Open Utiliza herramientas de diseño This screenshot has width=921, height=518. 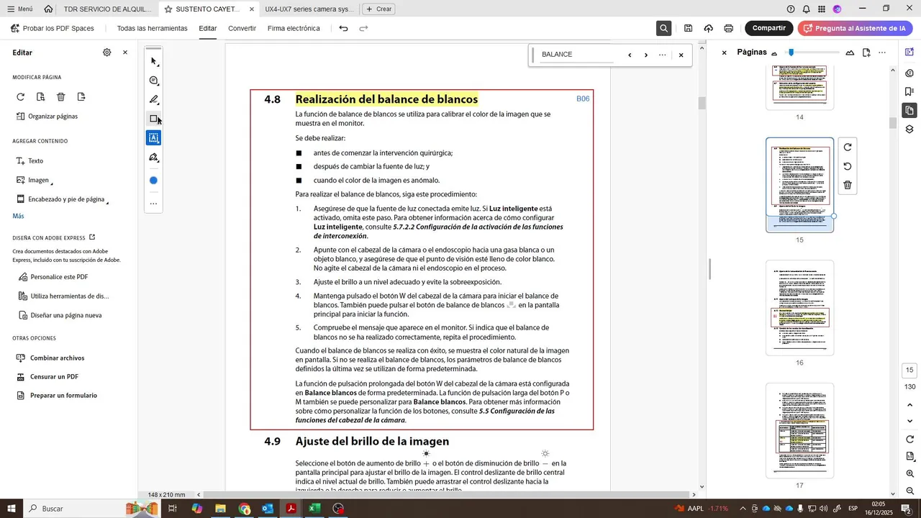tap(63, 296)
